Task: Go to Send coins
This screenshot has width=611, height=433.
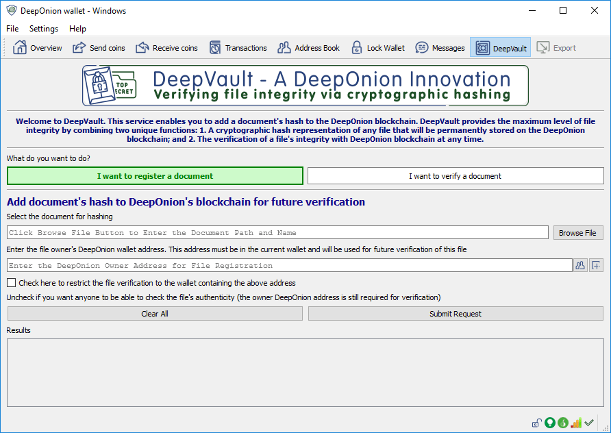Action: coord(99,48)
